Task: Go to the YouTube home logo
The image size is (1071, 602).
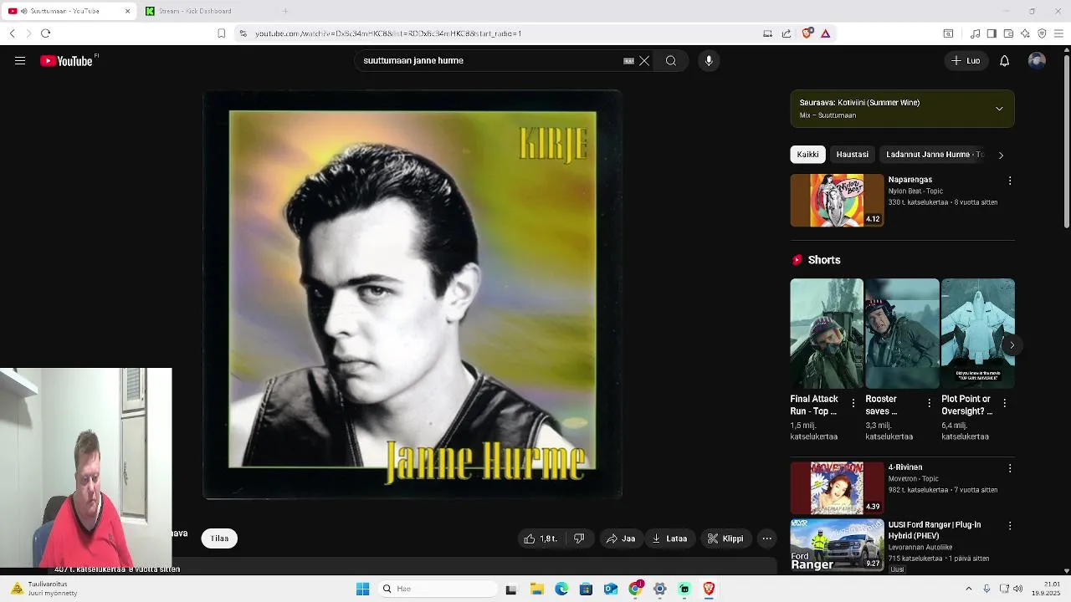Action: [x=67, y=61]
